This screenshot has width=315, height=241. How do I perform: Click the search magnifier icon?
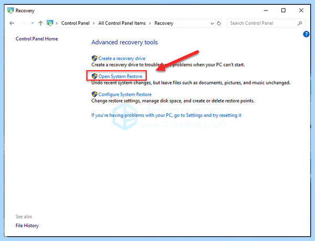click(x=300, y=23)
